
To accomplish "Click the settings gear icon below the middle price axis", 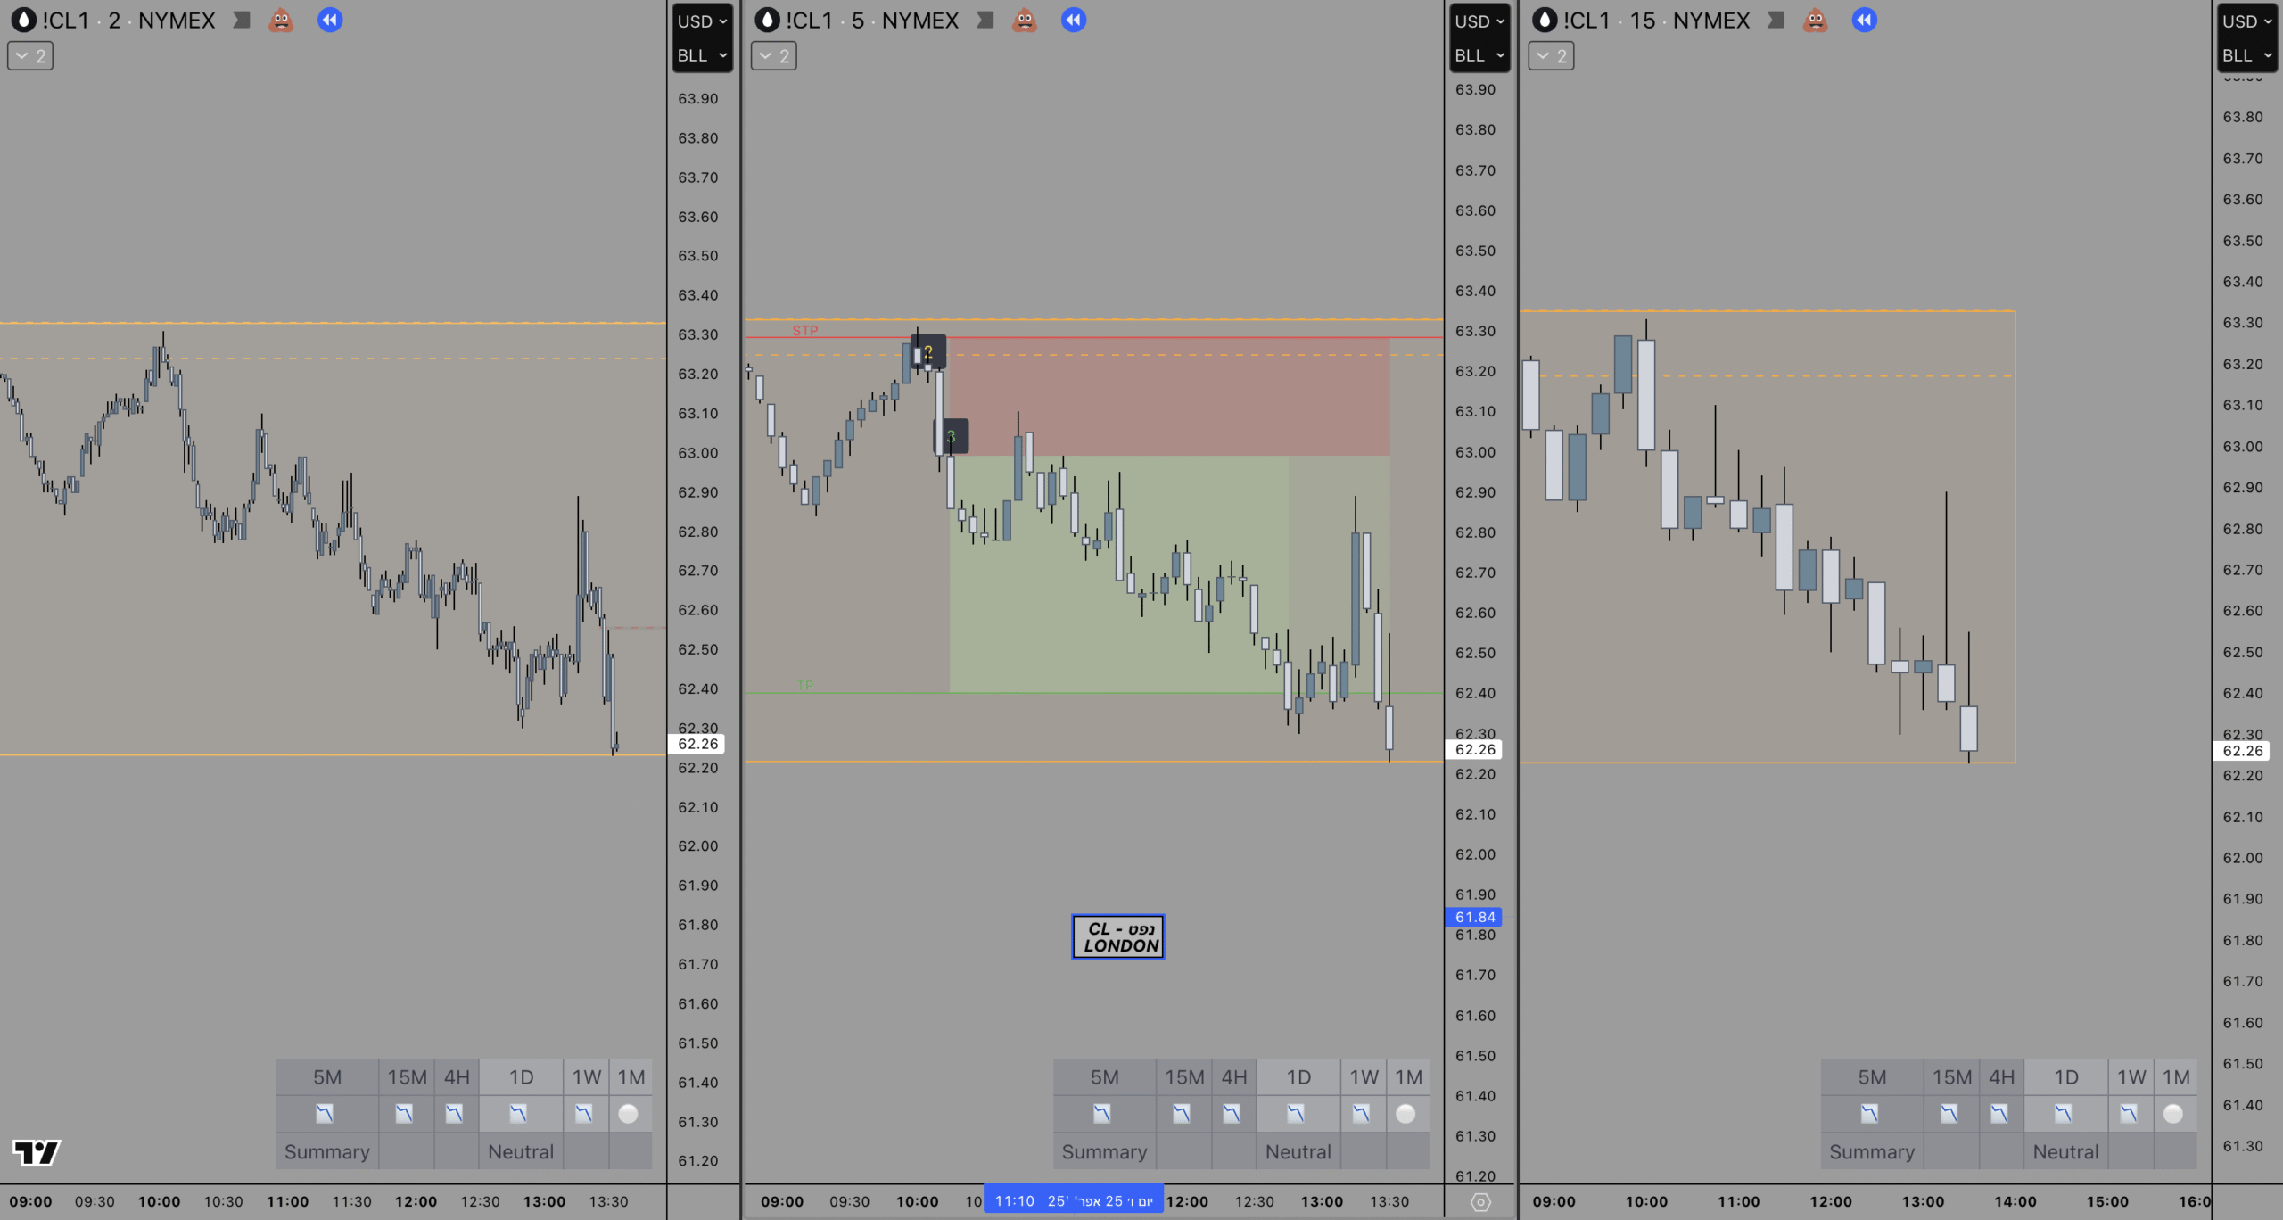I will click(1480, 1202).
